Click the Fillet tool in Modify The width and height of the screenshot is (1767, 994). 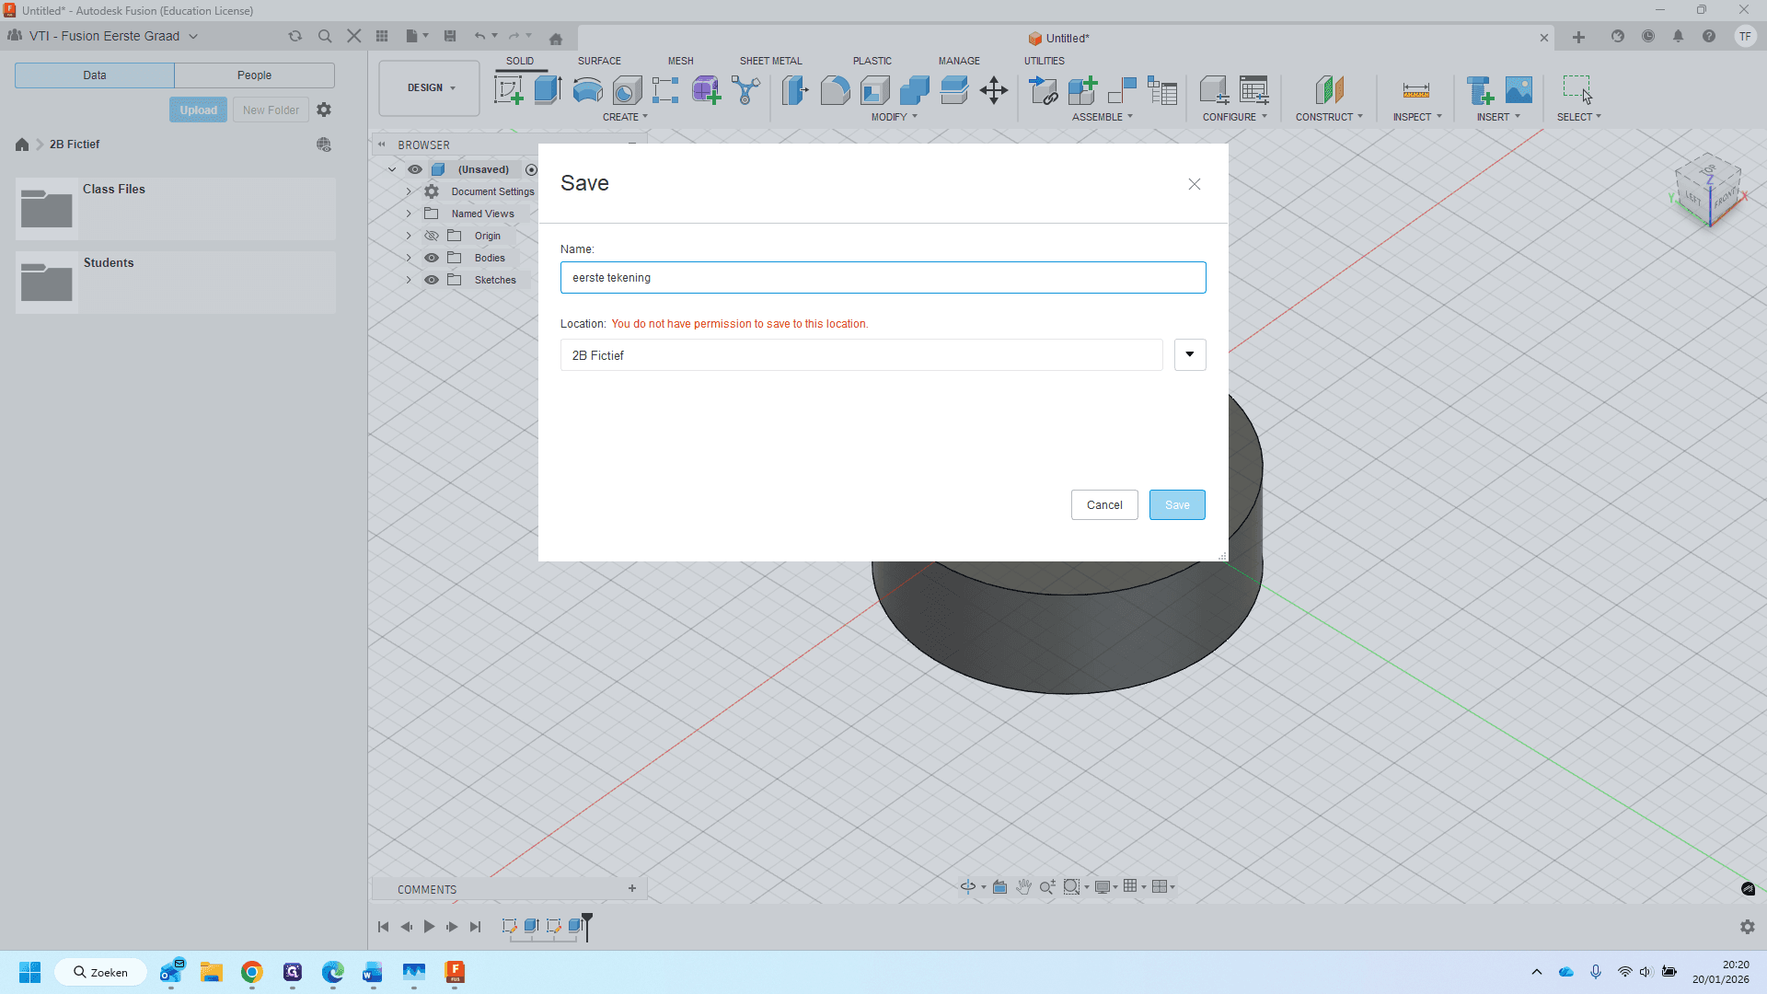pyautogui.click(x=835, y=90)
